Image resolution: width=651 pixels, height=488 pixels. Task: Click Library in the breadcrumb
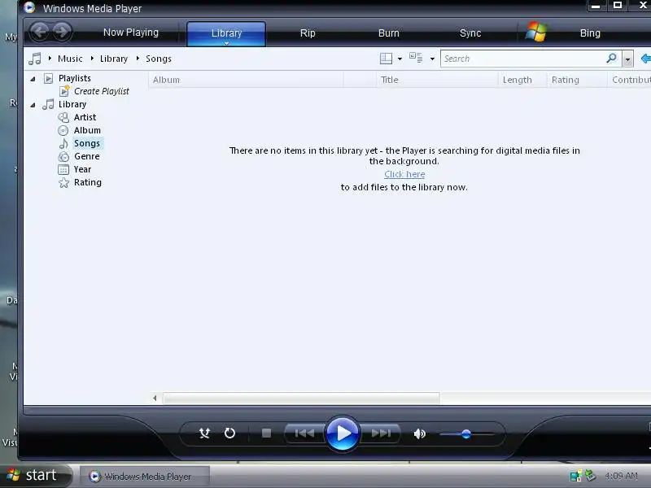pos(114,59)
